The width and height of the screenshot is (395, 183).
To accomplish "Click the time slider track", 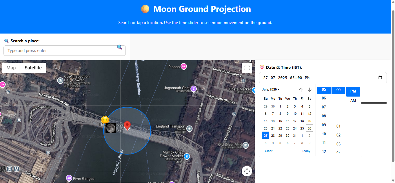I will [x=374, y=103].
